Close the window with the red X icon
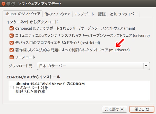The width and height of the screenshot is (156, 114). coord(4,4)
